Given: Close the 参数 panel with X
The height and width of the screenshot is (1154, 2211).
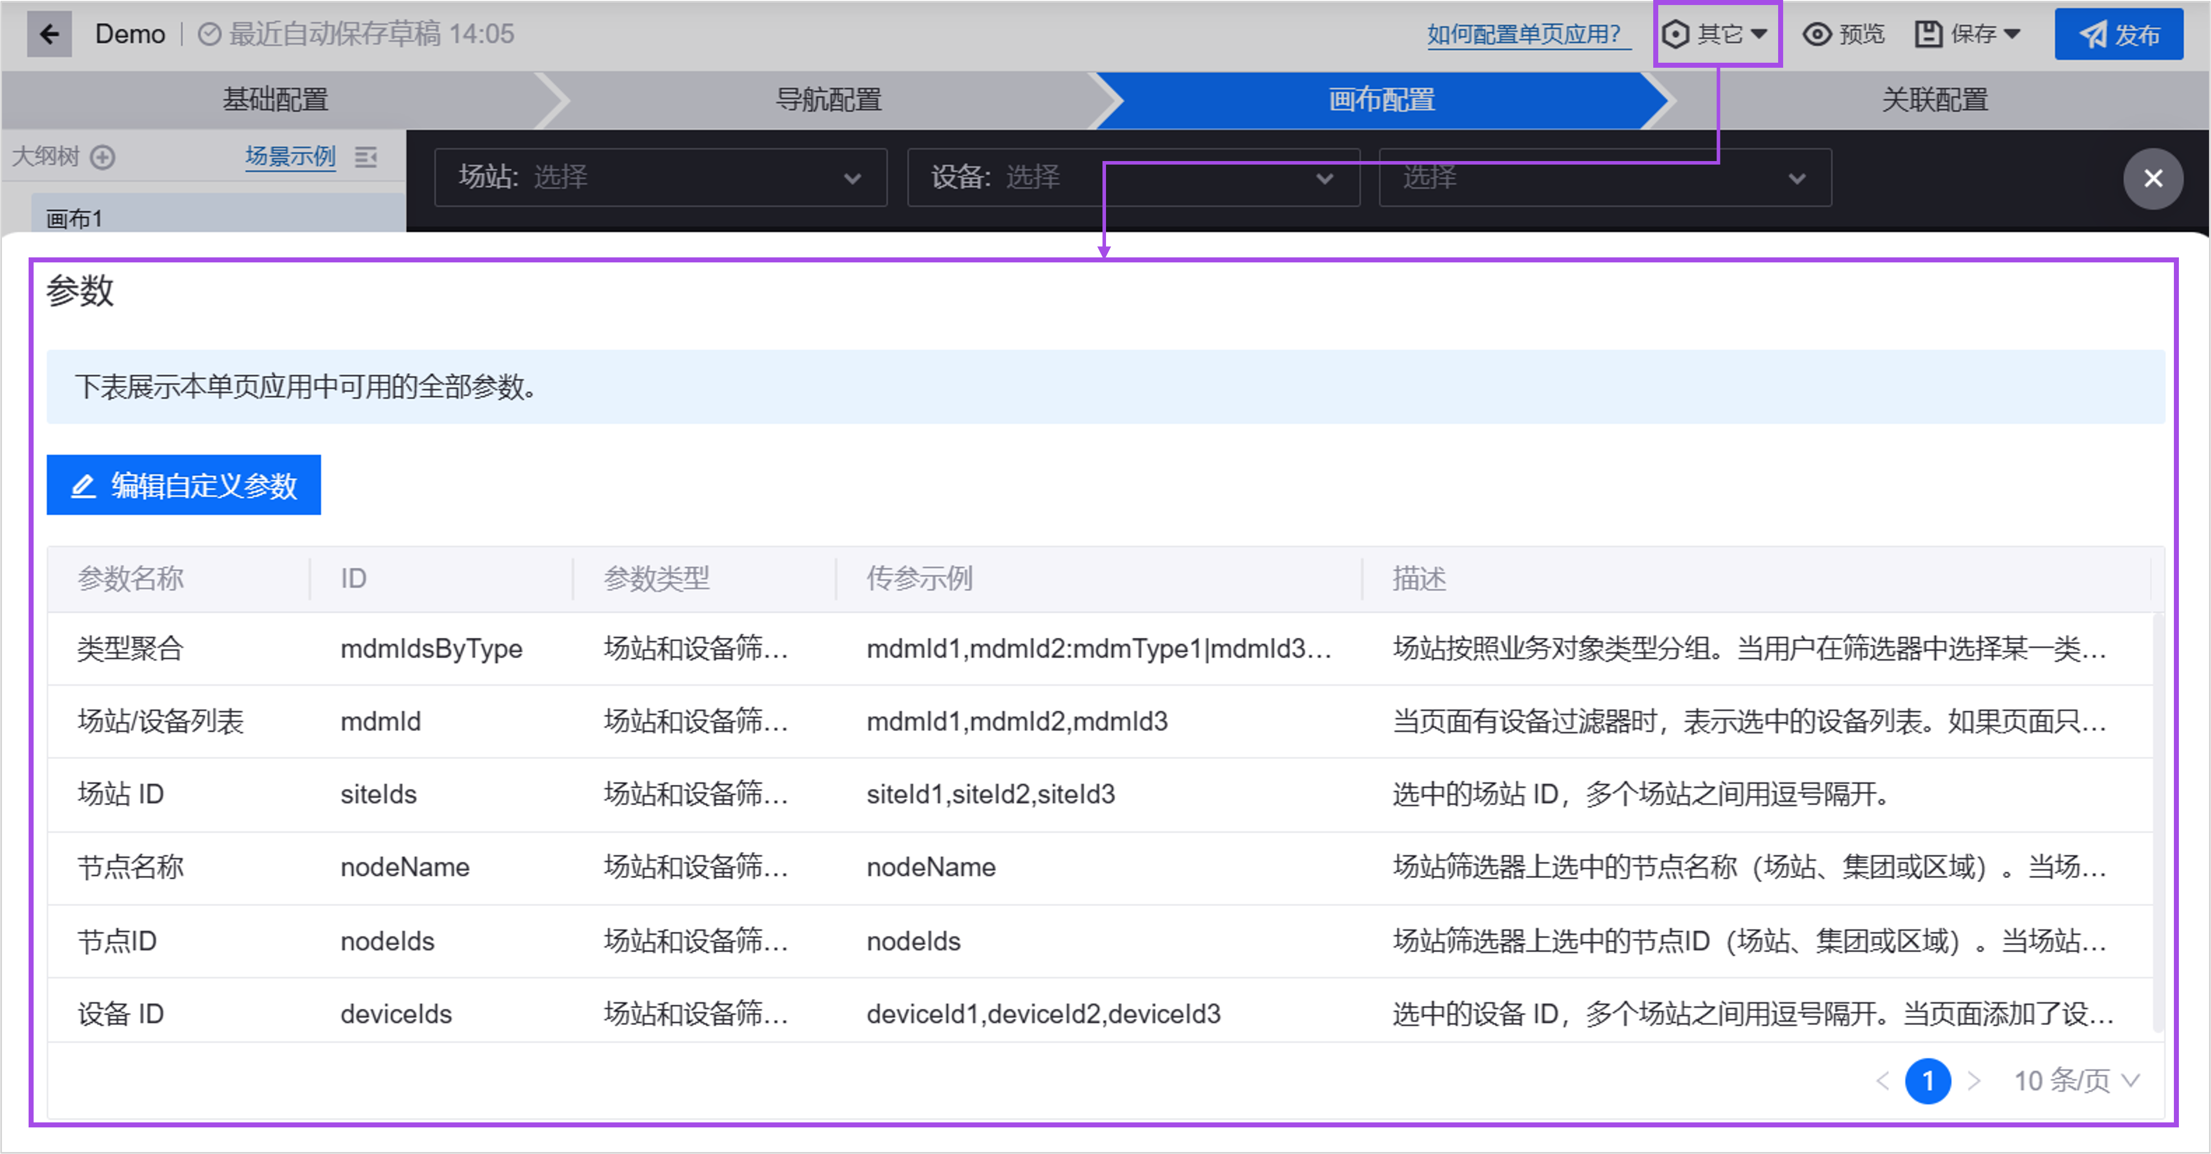Looking at the screenshot, I should (2152, 179).
